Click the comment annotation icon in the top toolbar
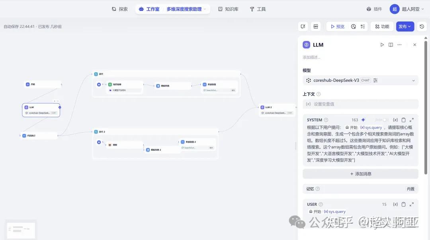The height and width of the screenshot is (240, 430). pyautogui.click(x=303, y=26)
